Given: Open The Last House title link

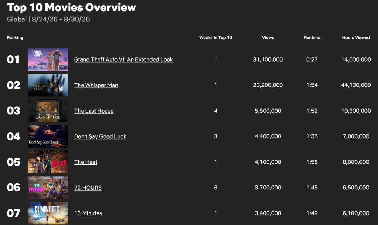Looking at the screenshot, I should (93, 111).
